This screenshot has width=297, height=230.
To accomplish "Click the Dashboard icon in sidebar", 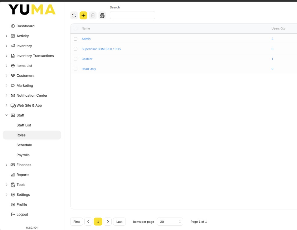I will pyautogui.click(x=13, y=26).
